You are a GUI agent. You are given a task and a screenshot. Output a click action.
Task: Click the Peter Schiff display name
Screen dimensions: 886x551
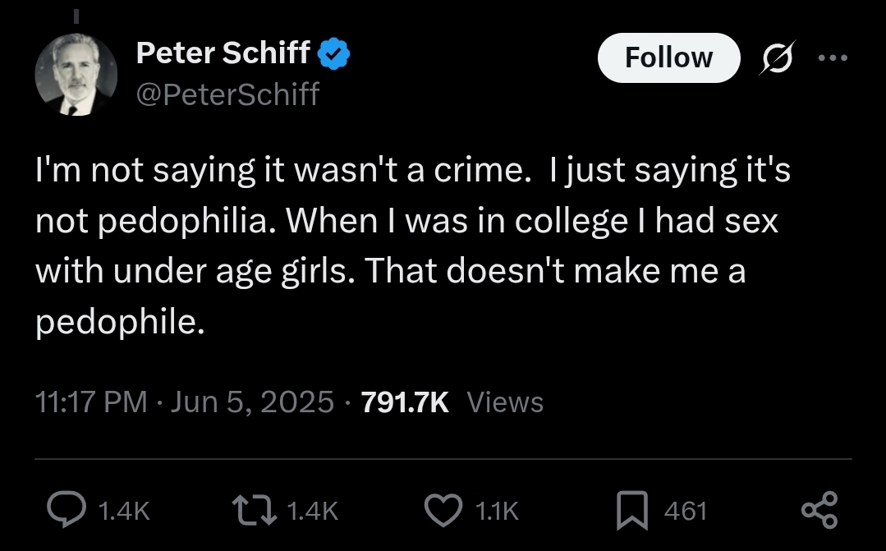[x=223, y=53]
